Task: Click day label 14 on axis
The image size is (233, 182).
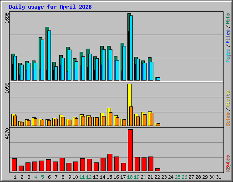Action: 102,177
